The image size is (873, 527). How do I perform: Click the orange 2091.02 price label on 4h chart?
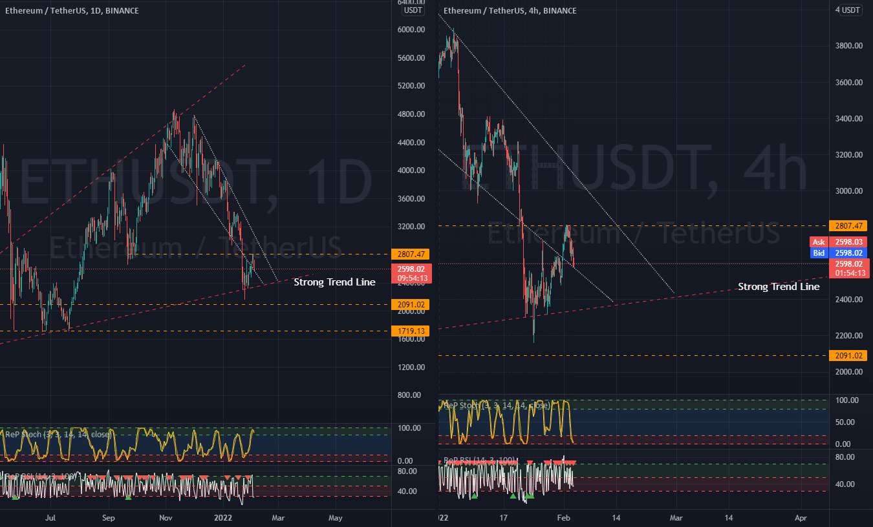coord(848,356)
